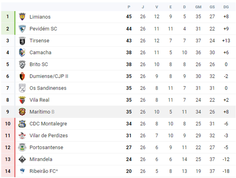236x178 pixels.
Task: Sort table by P points column
Action: [x=129, y=7]
